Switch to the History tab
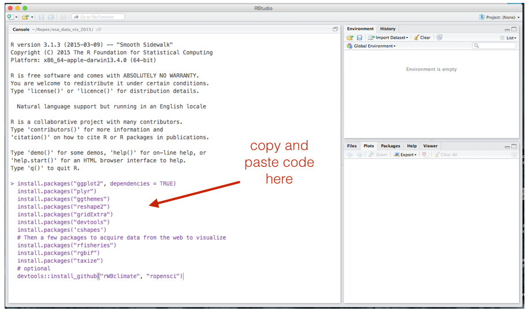529x311 pixels. (x=388, y=29)
